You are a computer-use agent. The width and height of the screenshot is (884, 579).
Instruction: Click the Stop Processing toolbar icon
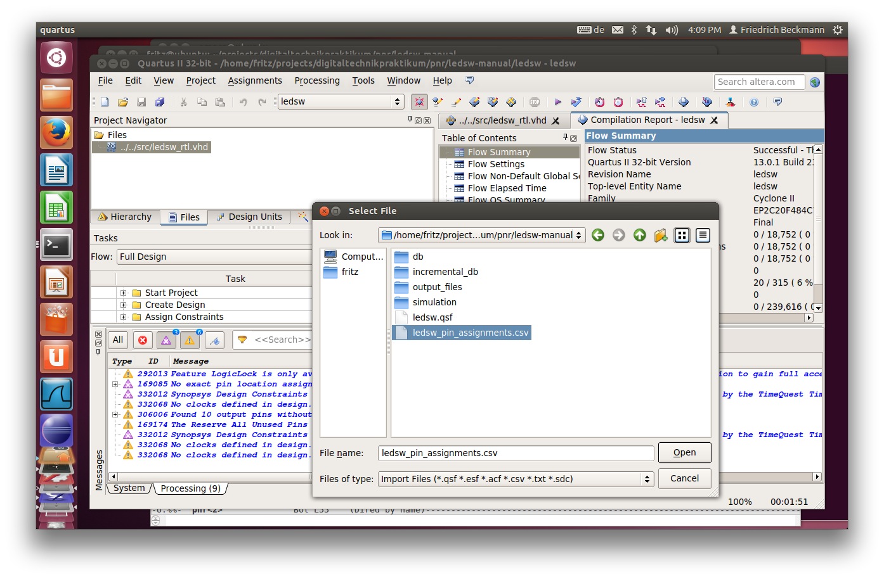point(535,102)
